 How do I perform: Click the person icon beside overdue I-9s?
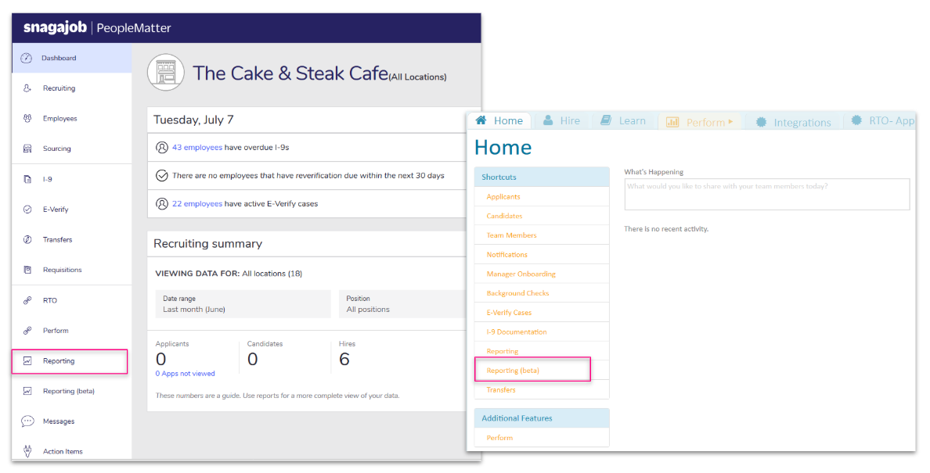[161, 148]
